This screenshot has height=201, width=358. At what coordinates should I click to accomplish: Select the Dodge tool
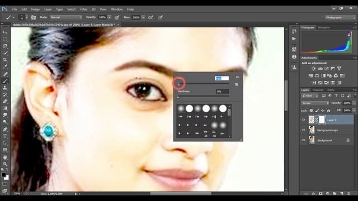(x=5, y=122)
